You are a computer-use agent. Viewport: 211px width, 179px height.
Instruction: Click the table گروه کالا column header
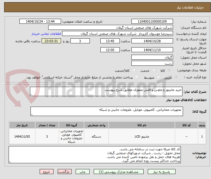click(x=71, y=125)
